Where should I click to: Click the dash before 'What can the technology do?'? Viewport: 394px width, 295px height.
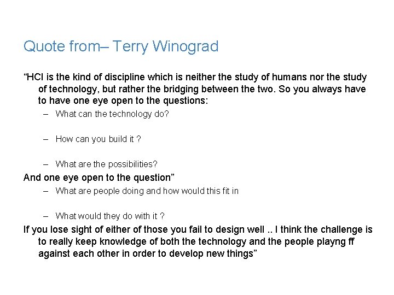click(x=47, y=114)
